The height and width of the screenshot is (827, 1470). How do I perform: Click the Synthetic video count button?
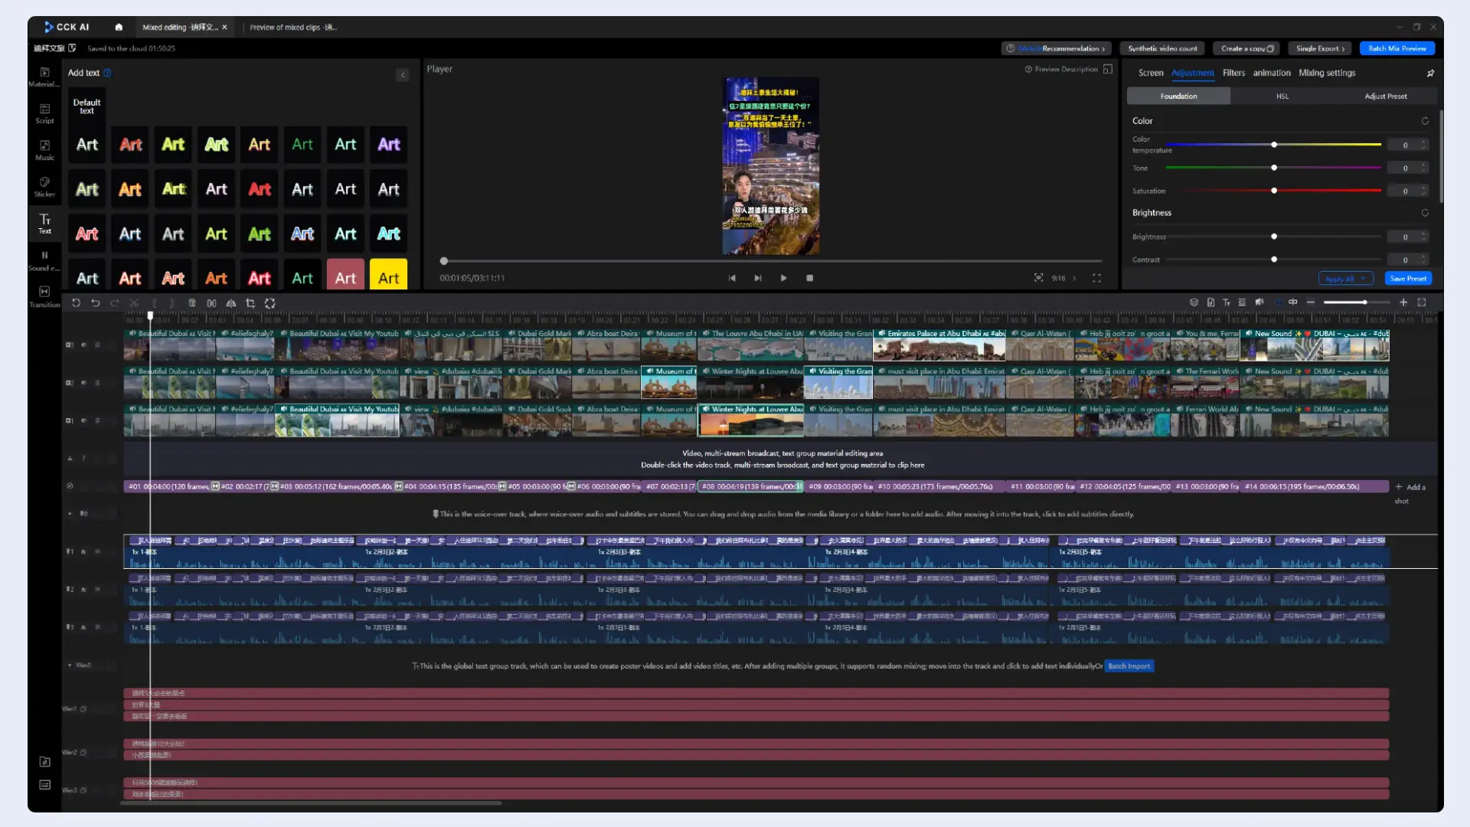[1162, 48]
